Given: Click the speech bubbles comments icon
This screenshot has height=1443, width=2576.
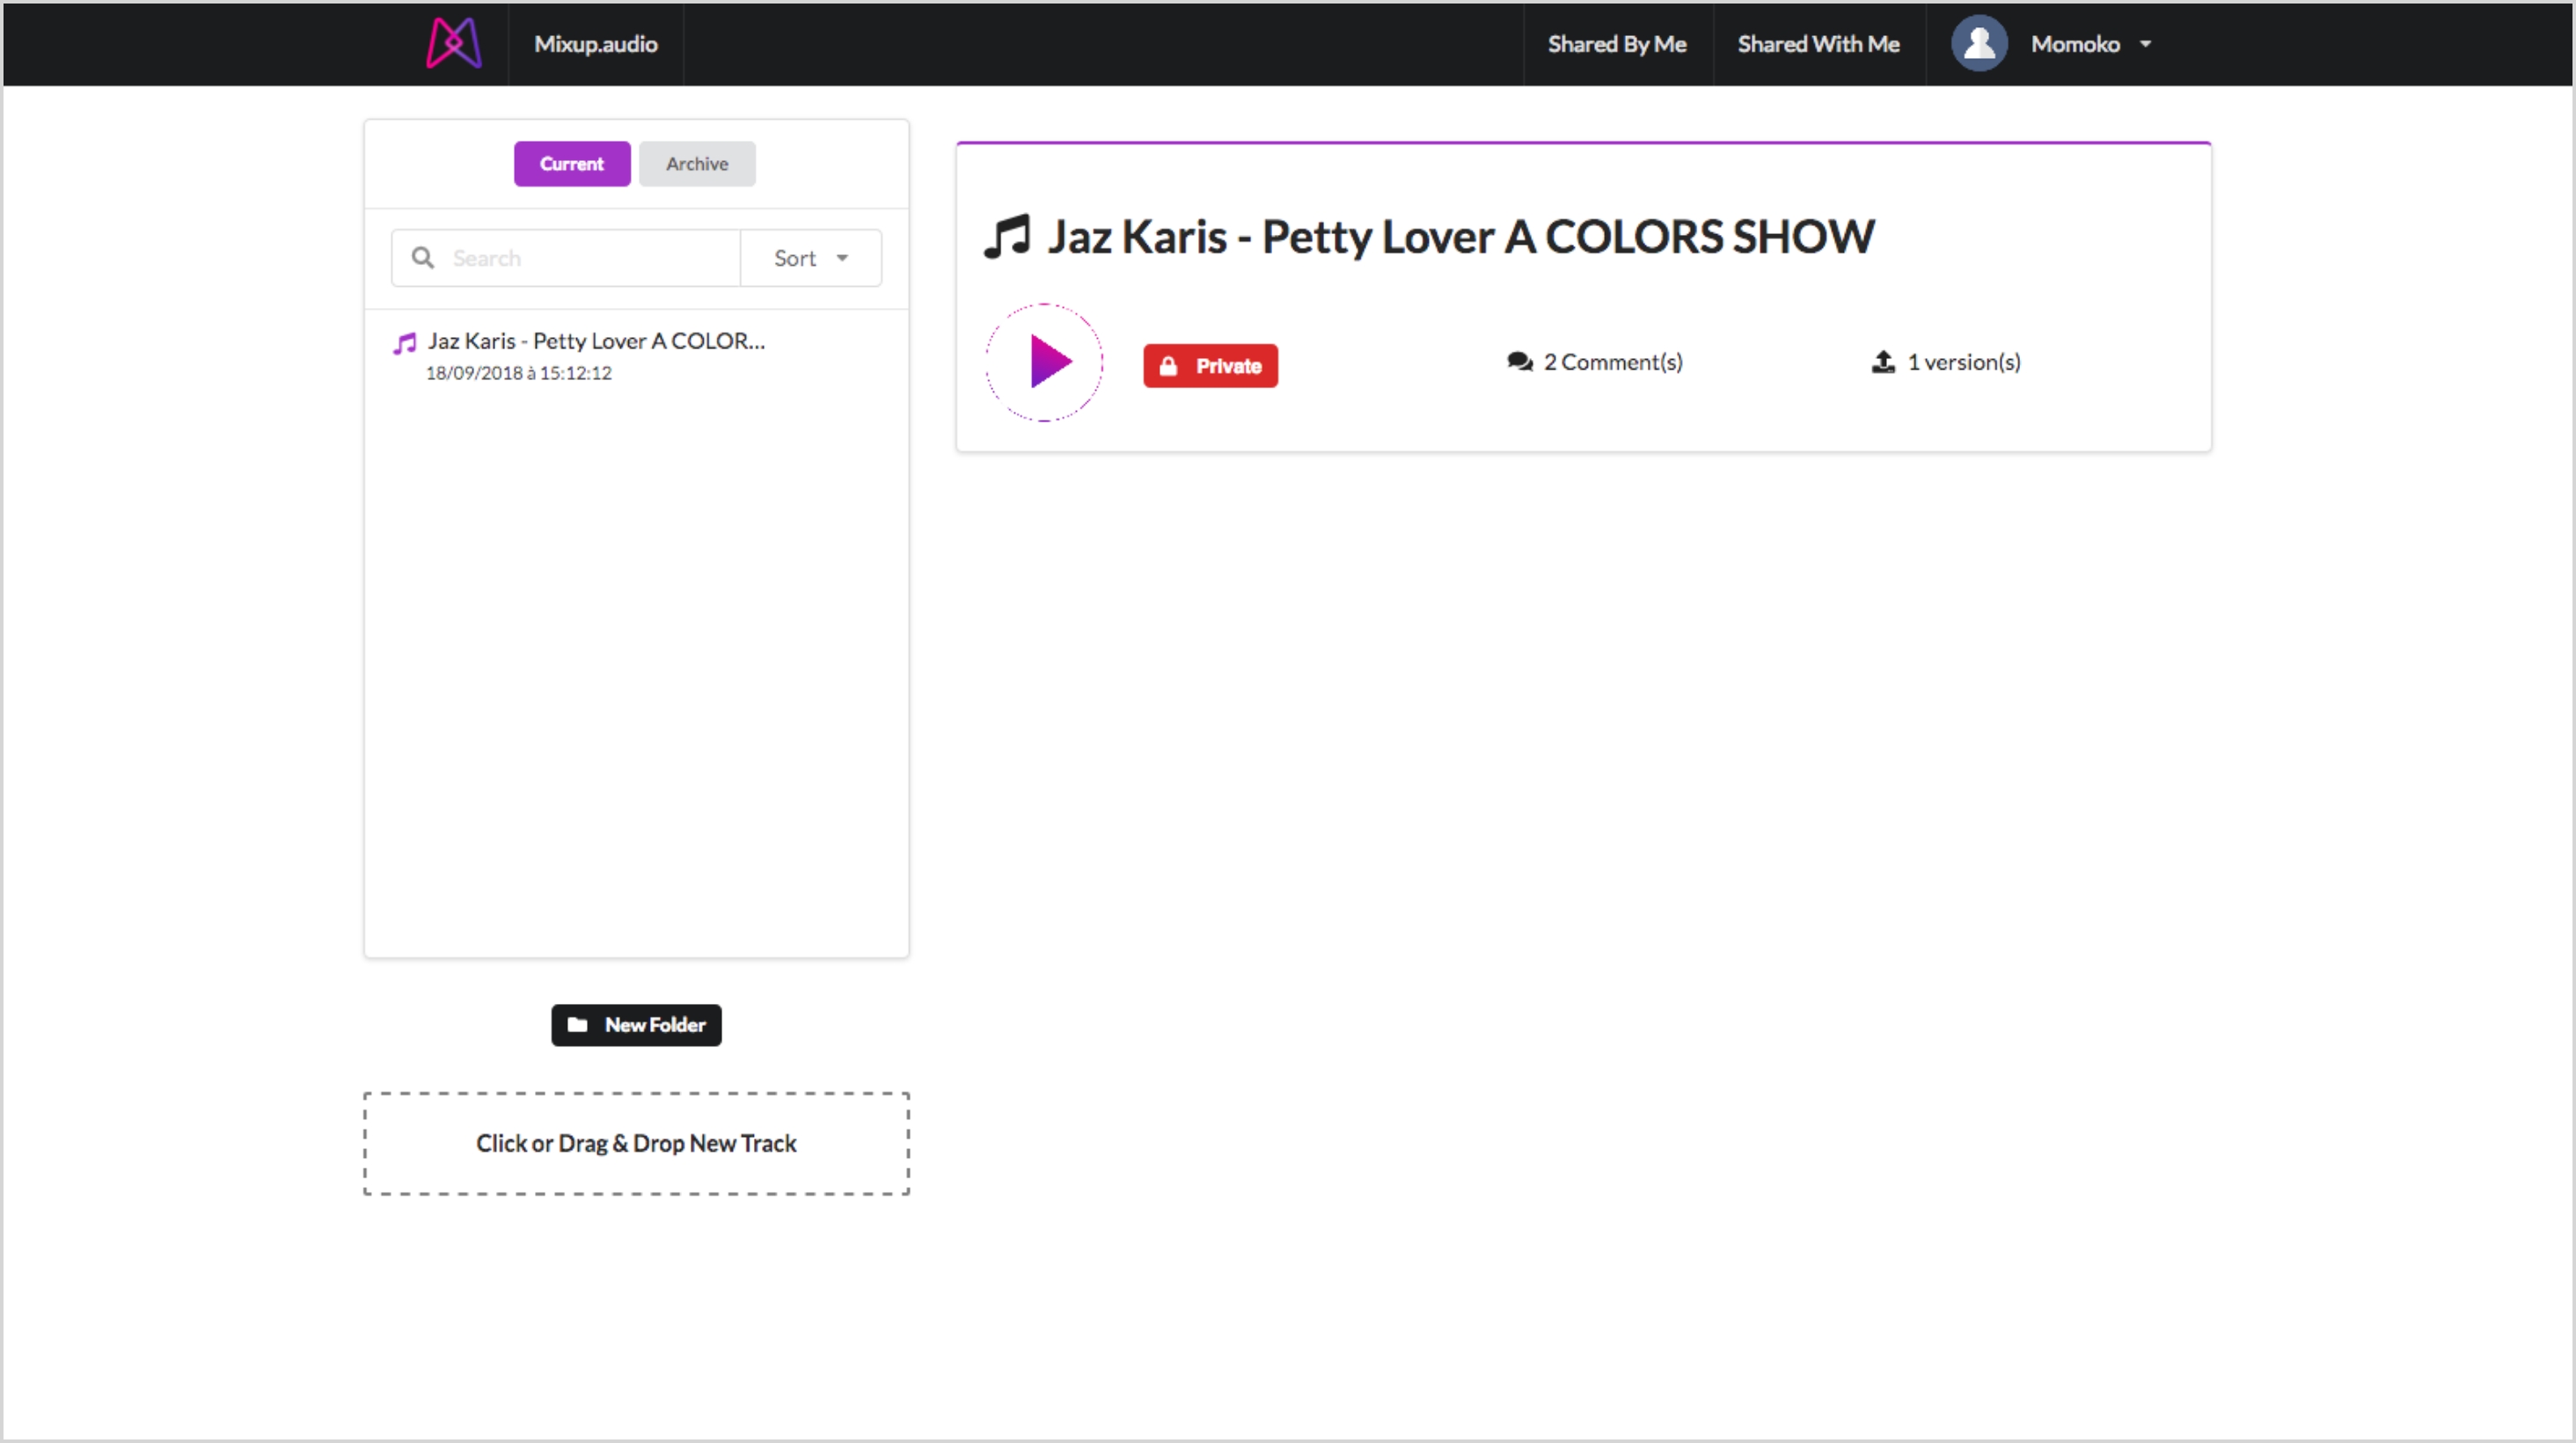Looking at the screenshot, I should click(1520, 362).
